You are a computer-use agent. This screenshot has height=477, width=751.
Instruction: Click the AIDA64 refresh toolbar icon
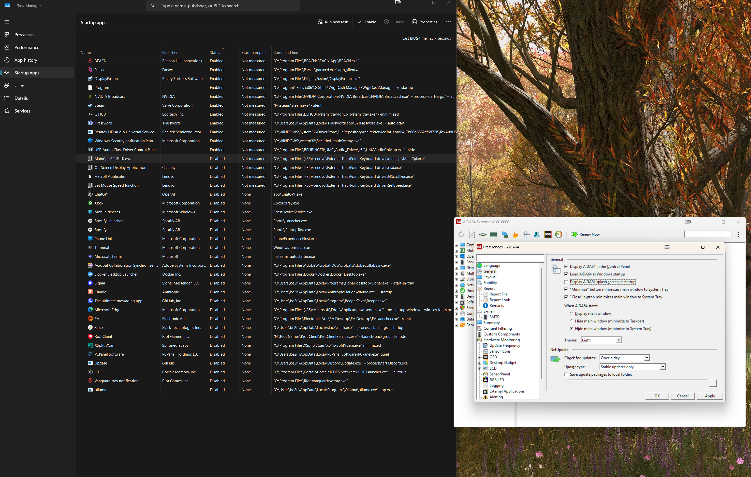(x=461, y=234)
